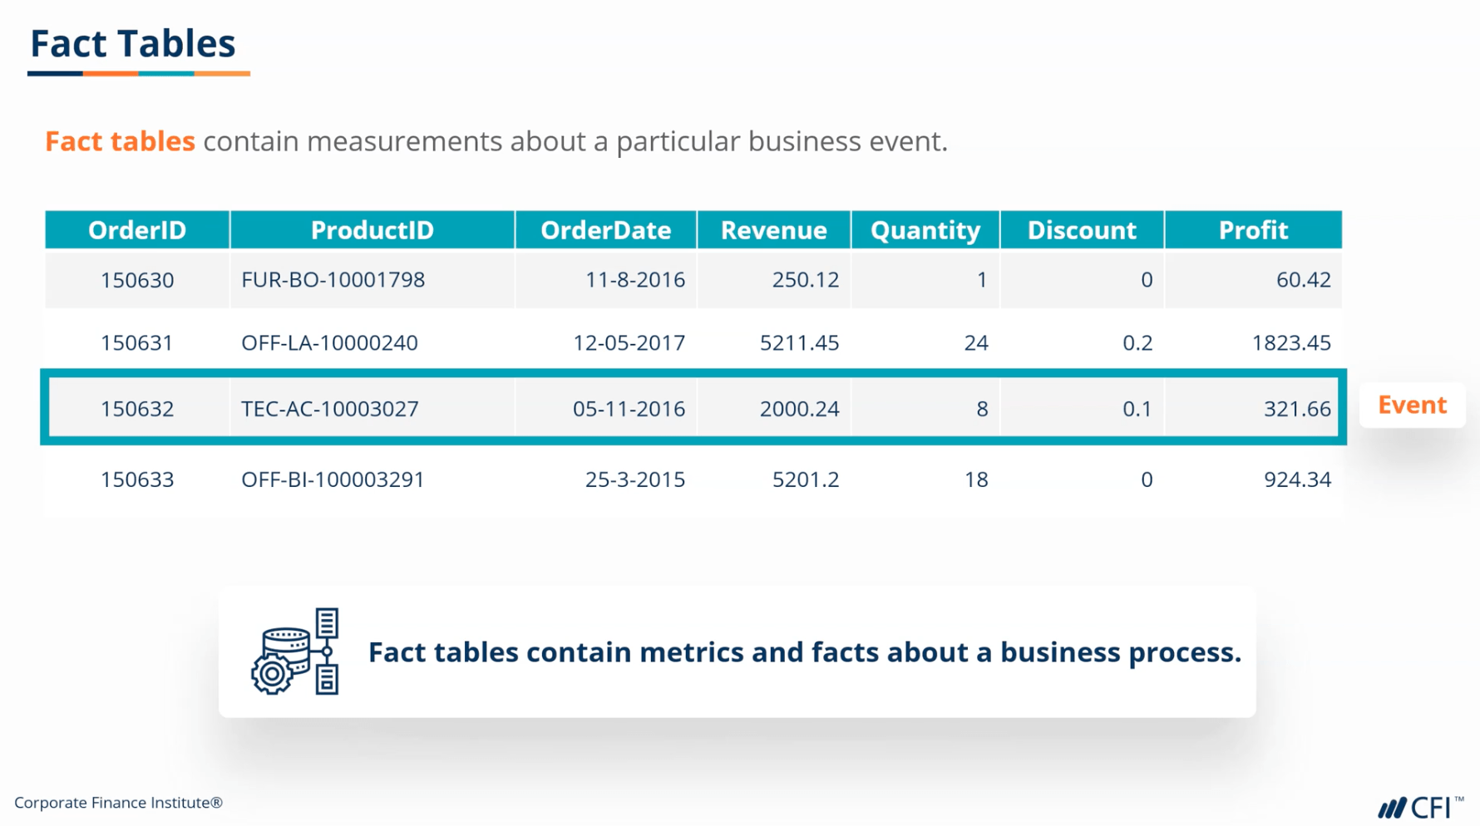Click product ID FUR-BO-10001798
The image size is (1480, 826).
(x=333, y=280)
